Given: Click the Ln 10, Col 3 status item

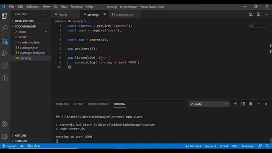Looking at the screenshot, I should [193, 146].
